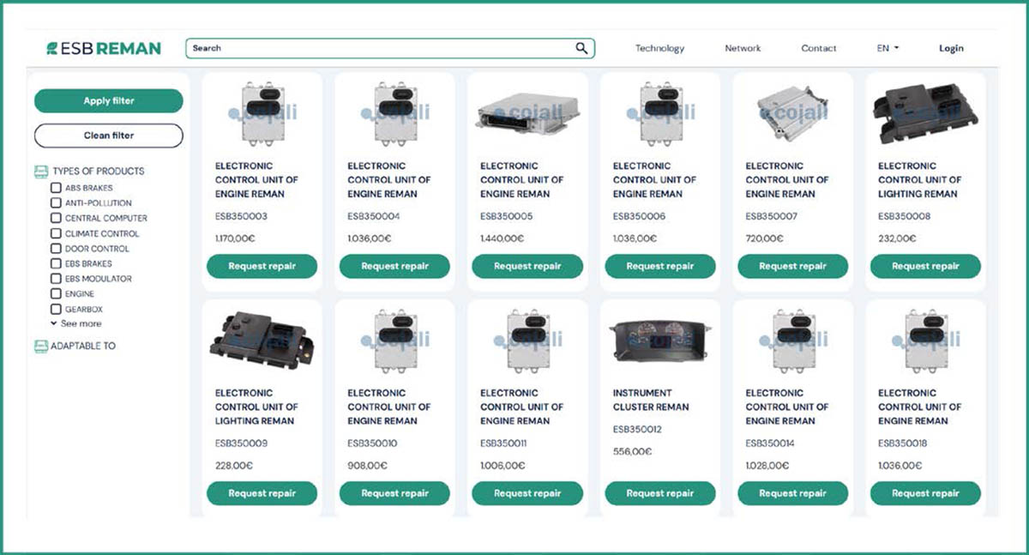Open the ESB350012 instrument cluster image

click(x=659, y=341)
